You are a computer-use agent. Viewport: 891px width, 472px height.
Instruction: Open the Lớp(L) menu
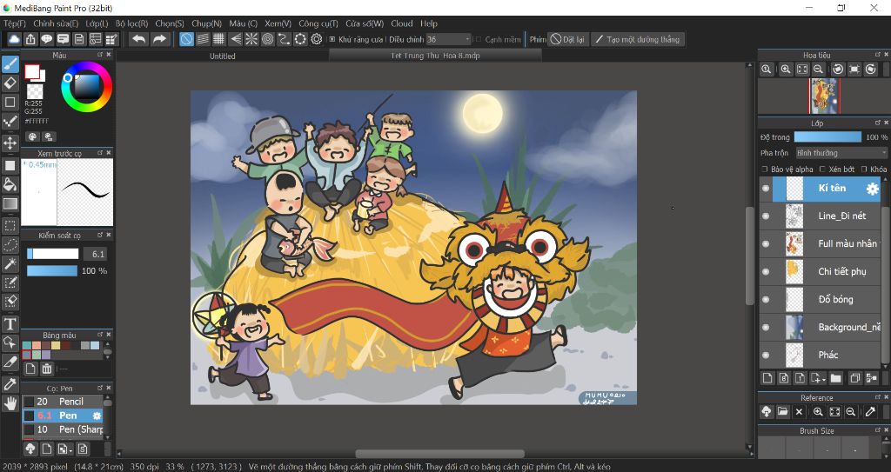(97, 23)
